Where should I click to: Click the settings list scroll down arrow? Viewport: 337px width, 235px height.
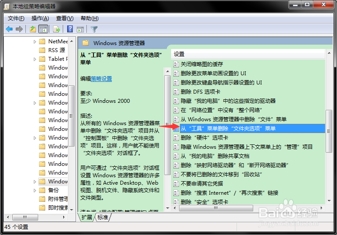pos(329,201)
